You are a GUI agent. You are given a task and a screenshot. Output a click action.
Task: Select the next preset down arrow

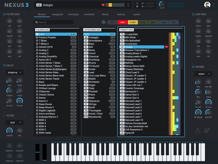coord(128,6)
